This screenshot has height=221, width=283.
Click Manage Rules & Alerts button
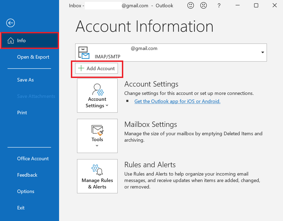pyautogui.click(x=97, y=176)
